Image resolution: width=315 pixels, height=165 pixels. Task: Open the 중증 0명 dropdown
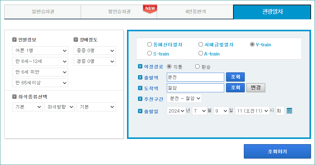[x=94, y=51]
